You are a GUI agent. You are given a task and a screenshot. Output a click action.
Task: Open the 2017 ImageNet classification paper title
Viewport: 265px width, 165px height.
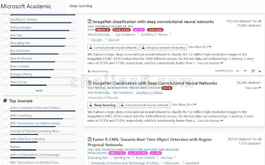pos(153,21)
